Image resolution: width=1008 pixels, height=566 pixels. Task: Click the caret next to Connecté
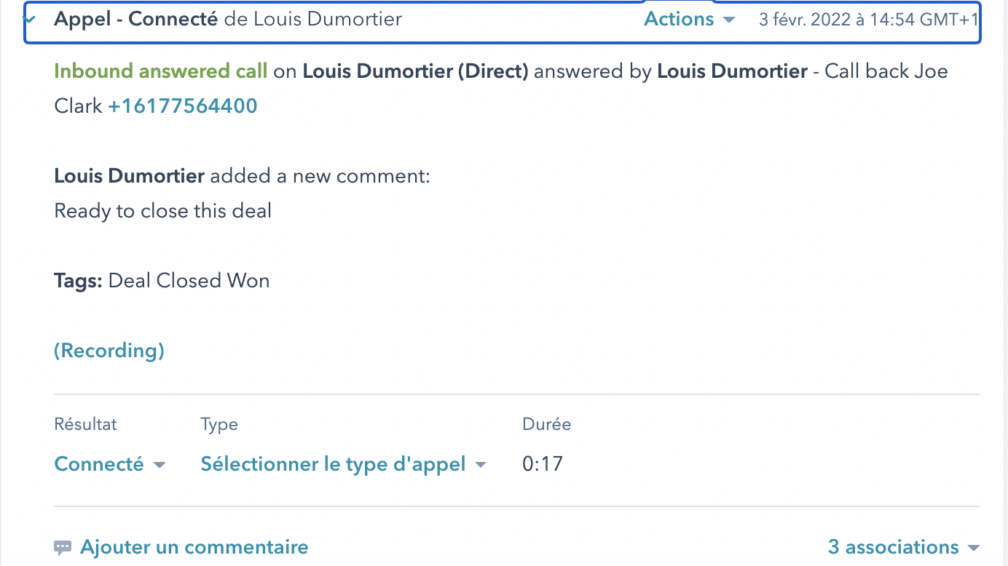pos(160,465)
